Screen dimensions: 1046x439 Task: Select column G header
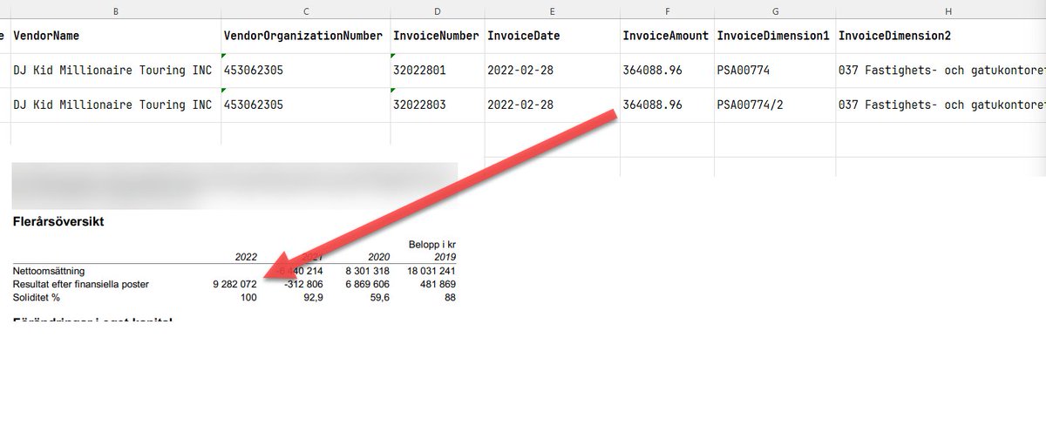(775, 10)
